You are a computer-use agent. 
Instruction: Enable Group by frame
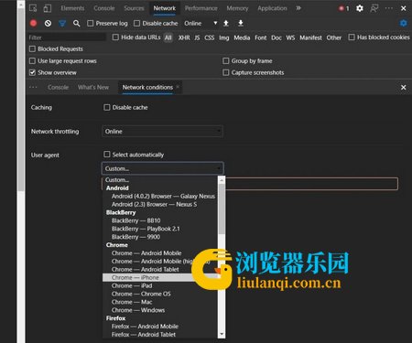(x=226, y=61)
